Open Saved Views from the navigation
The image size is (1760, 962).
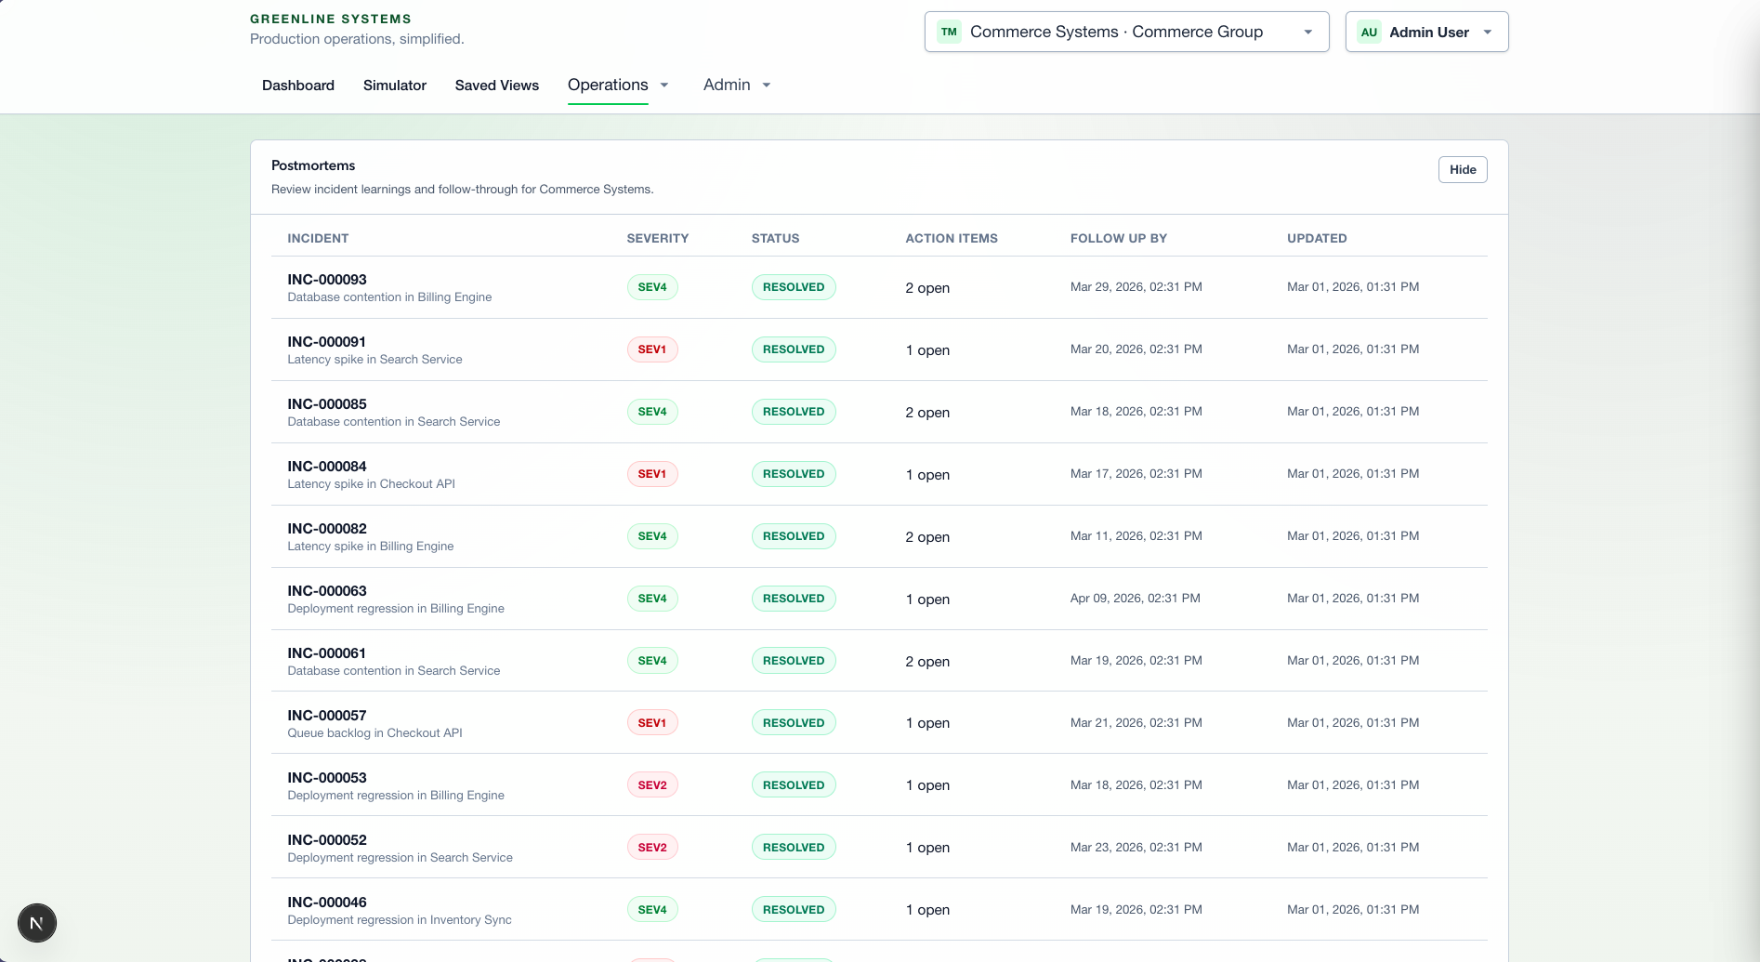point(496,86)
